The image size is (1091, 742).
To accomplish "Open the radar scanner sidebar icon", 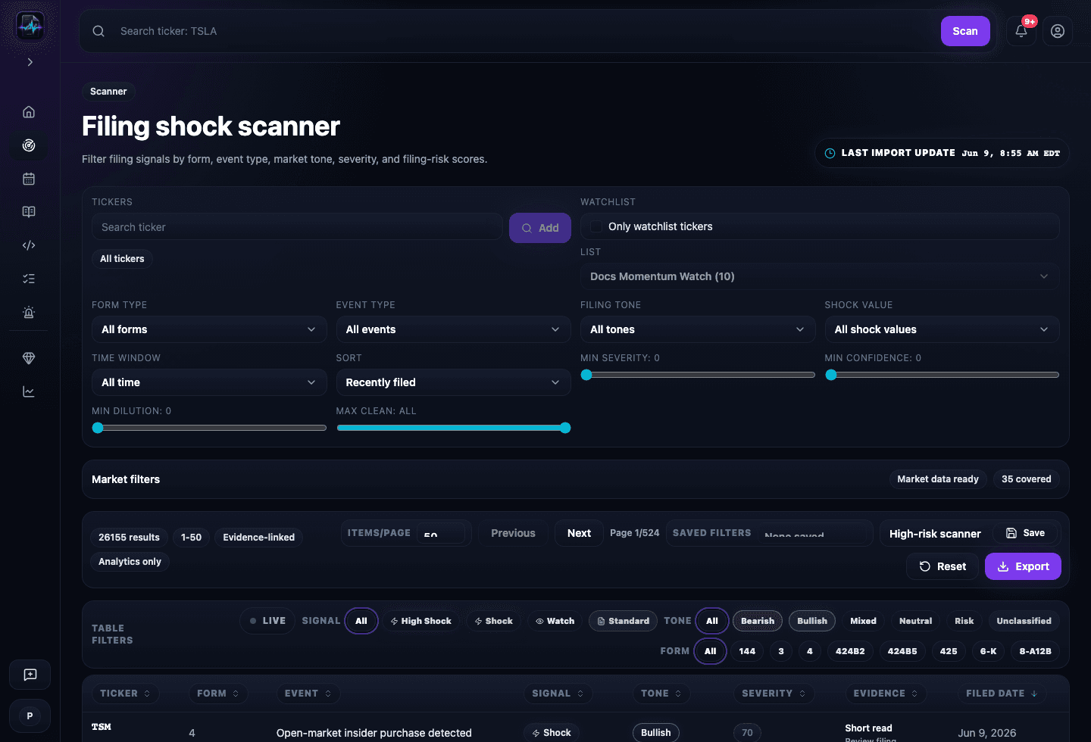I will [29, 145].
